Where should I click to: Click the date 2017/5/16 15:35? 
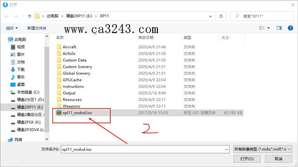153,113
